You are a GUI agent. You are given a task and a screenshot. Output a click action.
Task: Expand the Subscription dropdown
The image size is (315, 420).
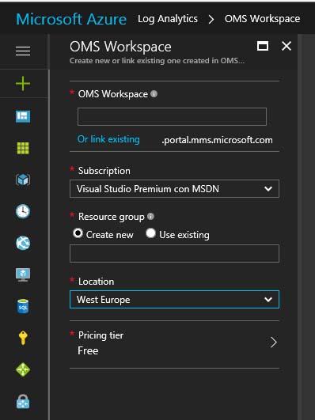[174, 189]
